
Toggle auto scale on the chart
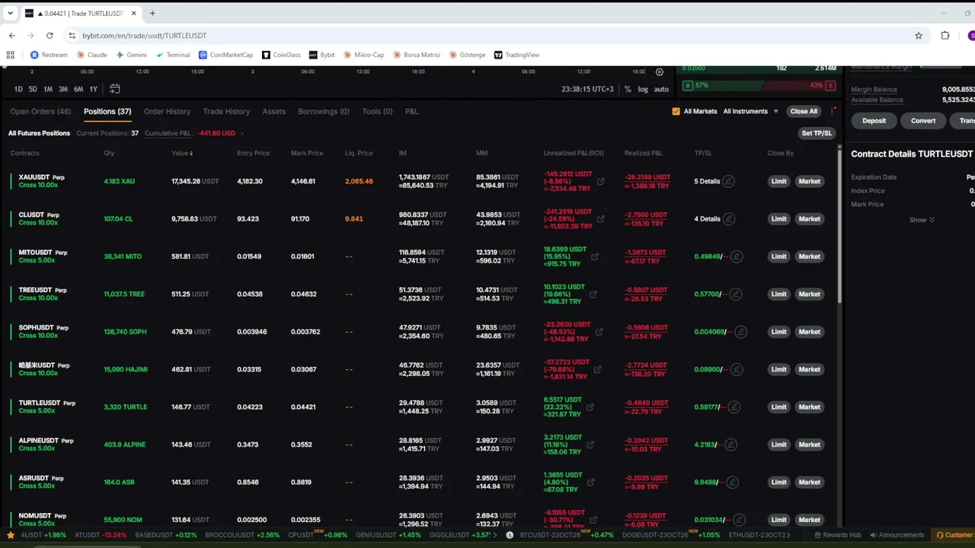click(x=661, y=89)
